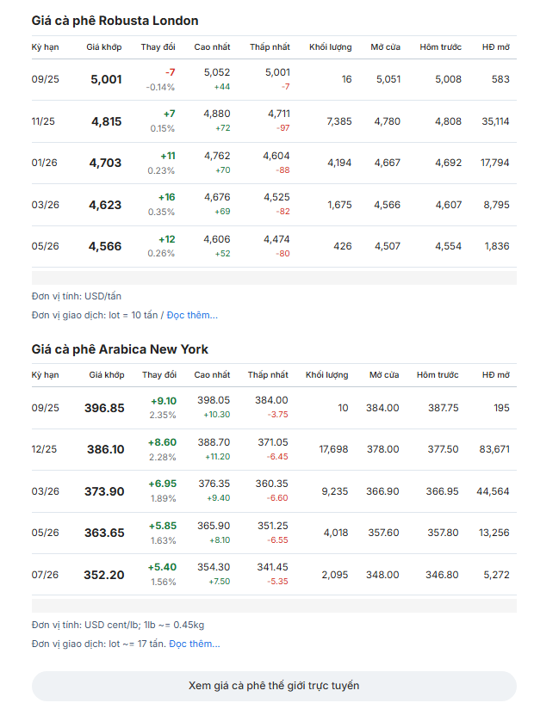Click 'Xem giá cà phê thế giới trực tuyến' button
Screen dimensions: 534x709
(x=274, y=686)
